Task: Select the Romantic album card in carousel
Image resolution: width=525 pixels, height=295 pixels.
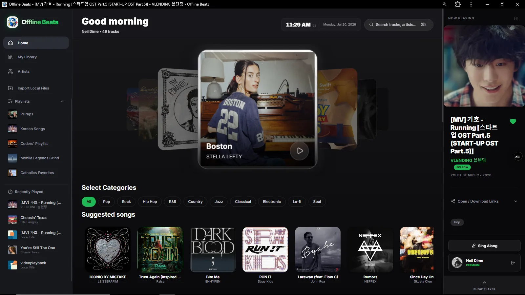Action: 178,109
